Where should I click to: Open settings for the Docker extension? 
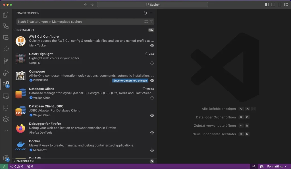click(x=152, y=150)
